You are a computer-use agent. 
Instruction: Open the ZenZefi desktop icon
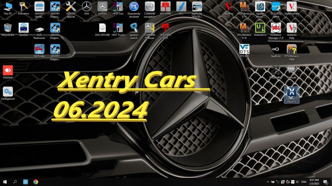coord(24,30)
